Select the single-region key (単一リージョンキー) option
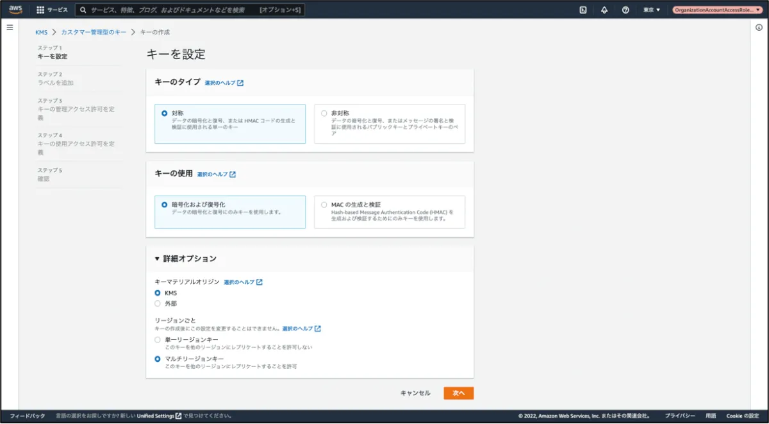The image size is (769, 424). coord(158,339)
